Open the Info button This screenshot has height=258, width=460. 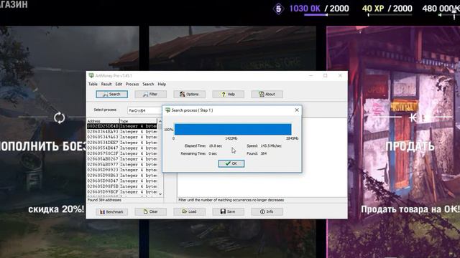tap(267, 211)
